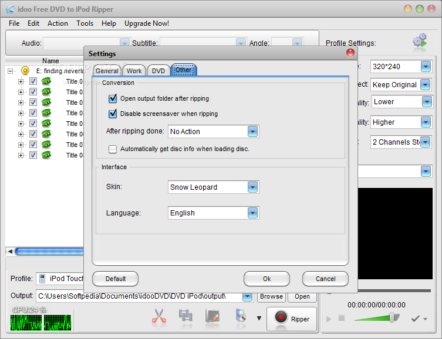Switch to the DVD tab
Screen dimensions: 442x339
[158, 71]
